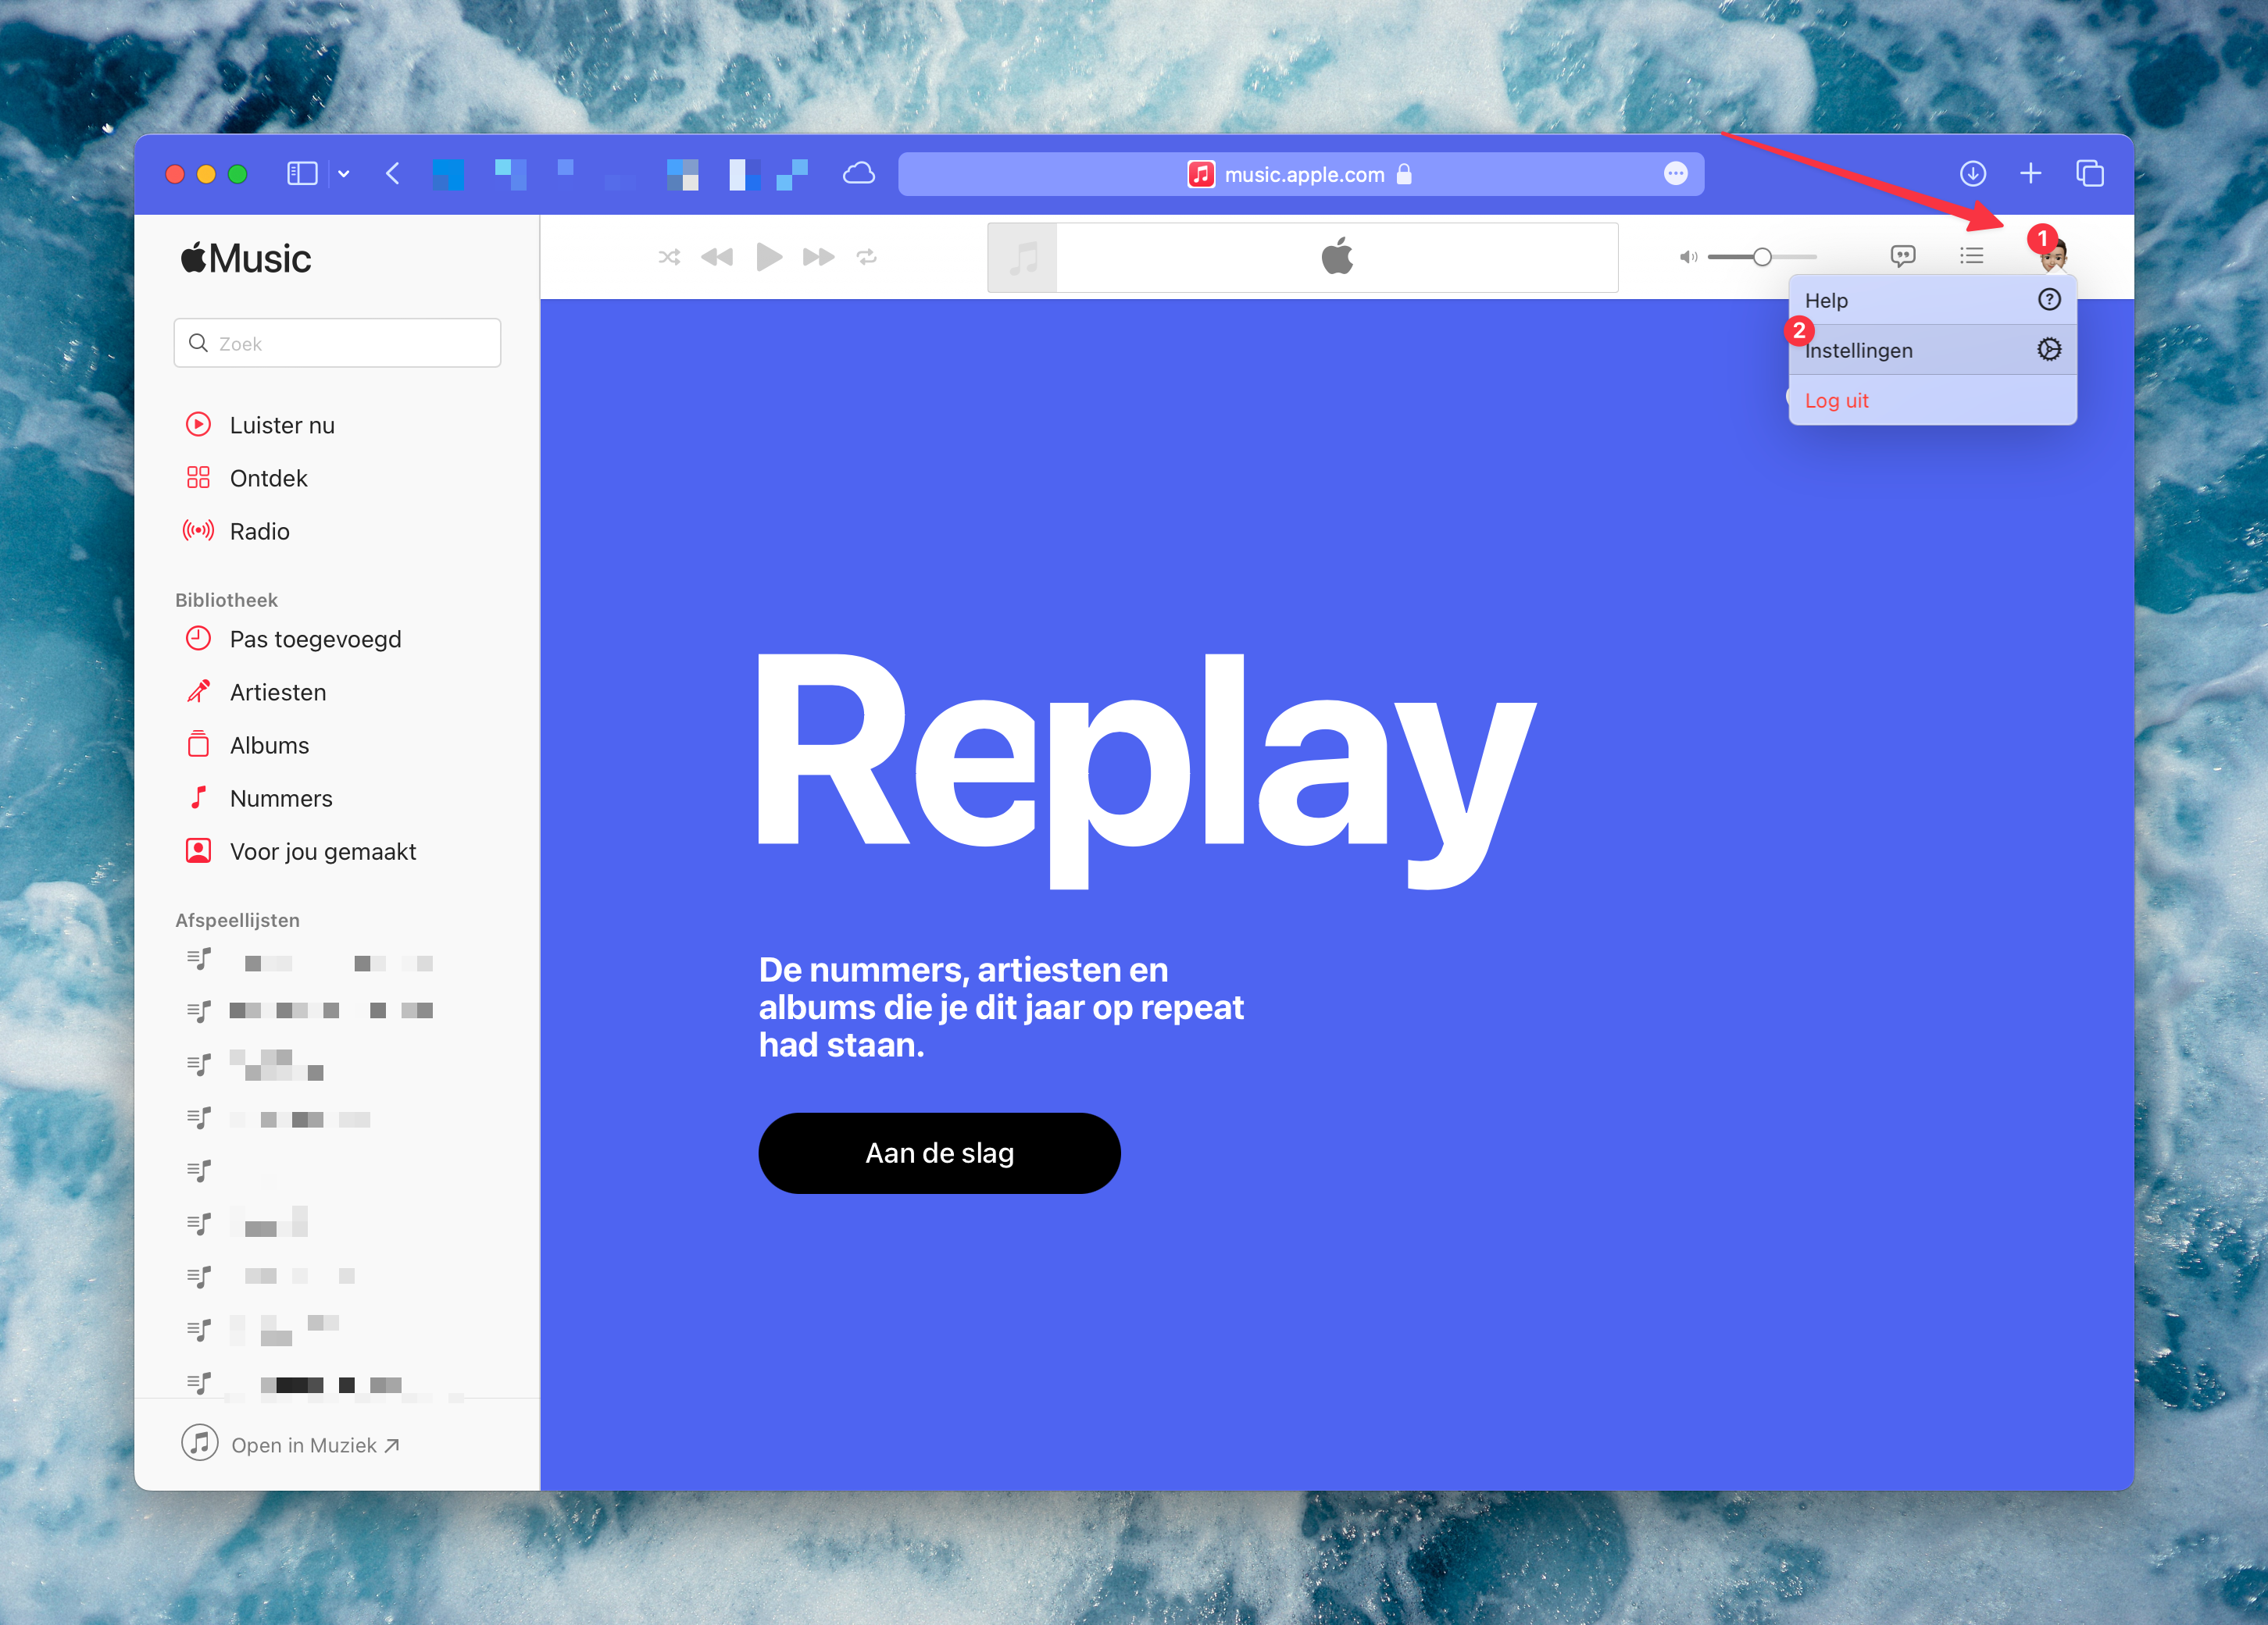Select Ontdek in the sidebar
Screen dimensions: 2268x1625
[268, 478]
